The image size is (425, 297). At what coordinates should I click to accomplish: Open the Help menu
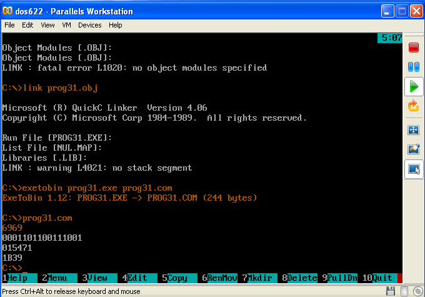click(x=115, y=25)
